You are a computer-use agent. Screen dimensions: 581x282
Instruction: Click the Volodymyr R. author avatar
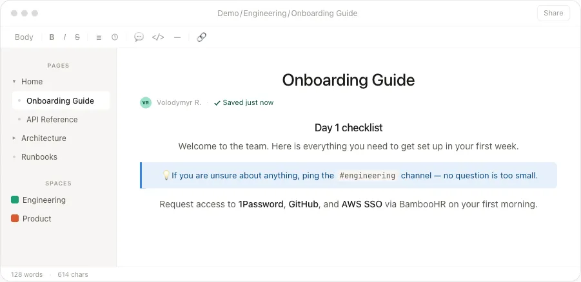146,102
